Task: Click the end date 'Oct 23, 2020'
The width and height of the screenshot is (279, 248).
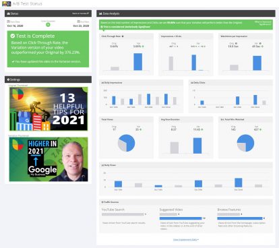Action: pyautogui.click(x=81, y=26)
